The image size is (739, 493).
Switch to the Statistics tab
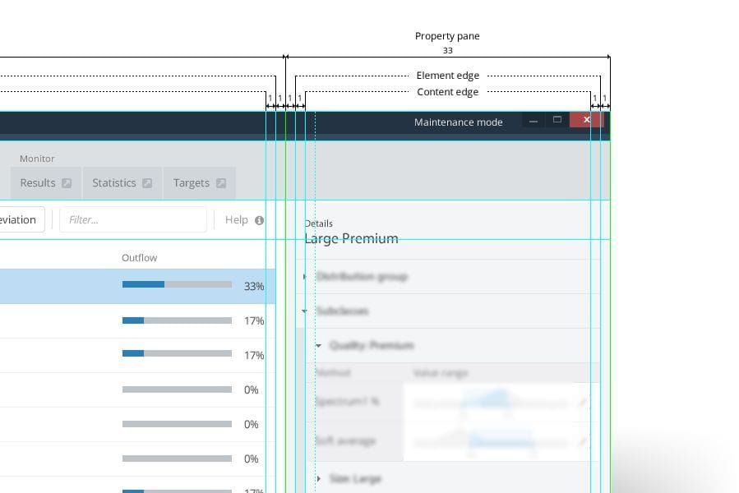click(x=114, y=182)
